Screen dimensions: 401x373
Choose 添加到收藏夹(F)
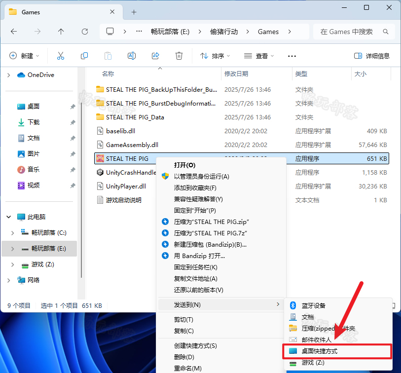(x=221, y=188)
